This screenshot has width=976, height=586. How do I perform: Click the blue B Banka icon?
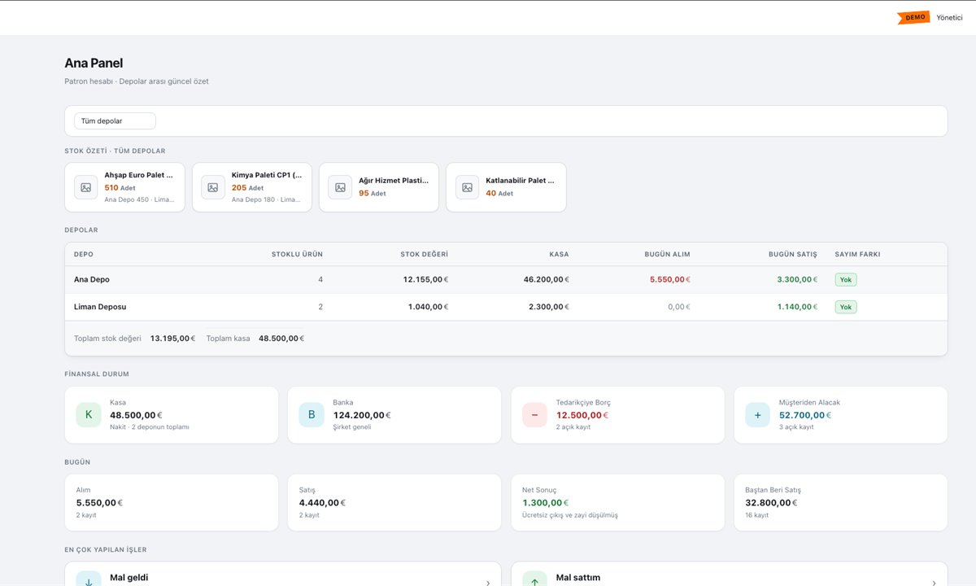click(312, 415)
